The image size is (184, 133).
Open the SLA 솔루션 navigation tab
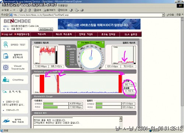point(131,34)
